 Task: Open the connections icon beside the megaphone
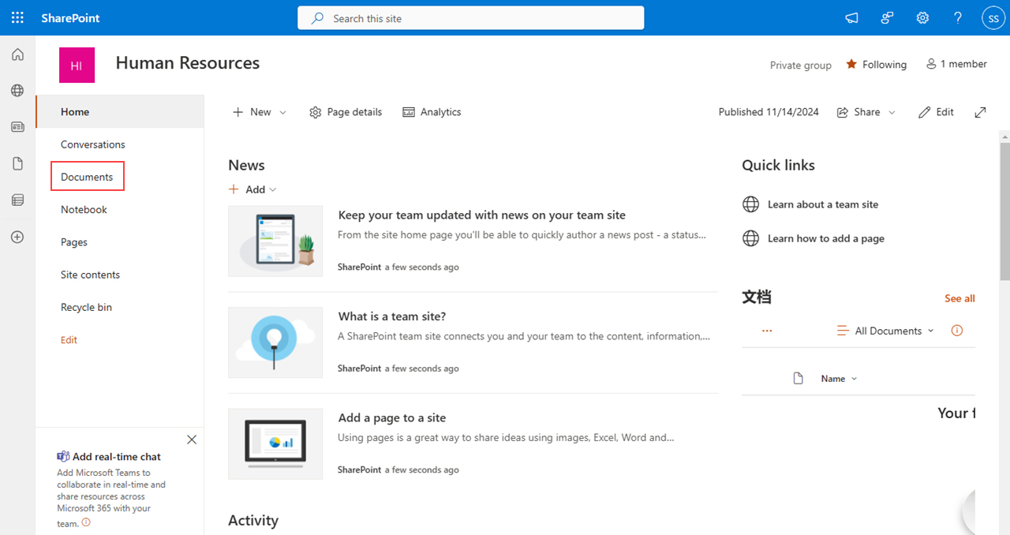click(887, 17)
